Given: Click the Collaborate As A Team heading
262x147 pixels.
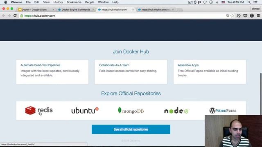Looking at the screenshot, I should point(114,65).
